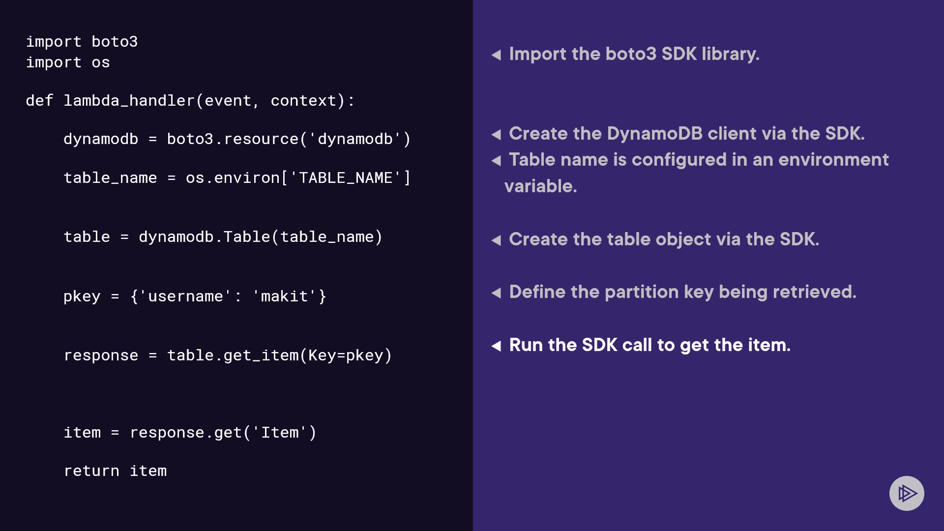
Task: Click the "Create the table object via the SDK." note
Action: (664, 239)
